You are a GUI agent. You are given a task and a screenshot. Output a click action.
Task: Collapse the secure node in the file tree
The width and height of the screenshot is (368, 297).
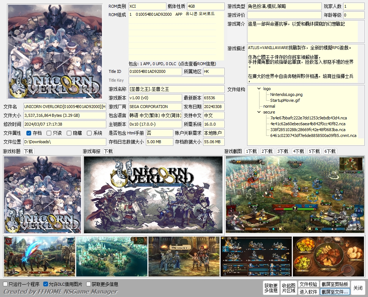coord(259,112)
